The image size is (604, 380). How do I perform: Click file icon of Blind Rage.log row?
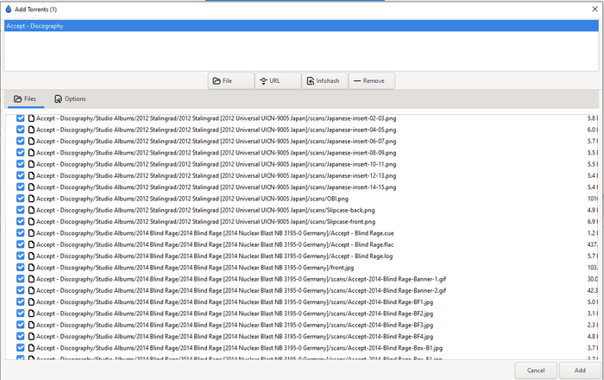[31, 256]
